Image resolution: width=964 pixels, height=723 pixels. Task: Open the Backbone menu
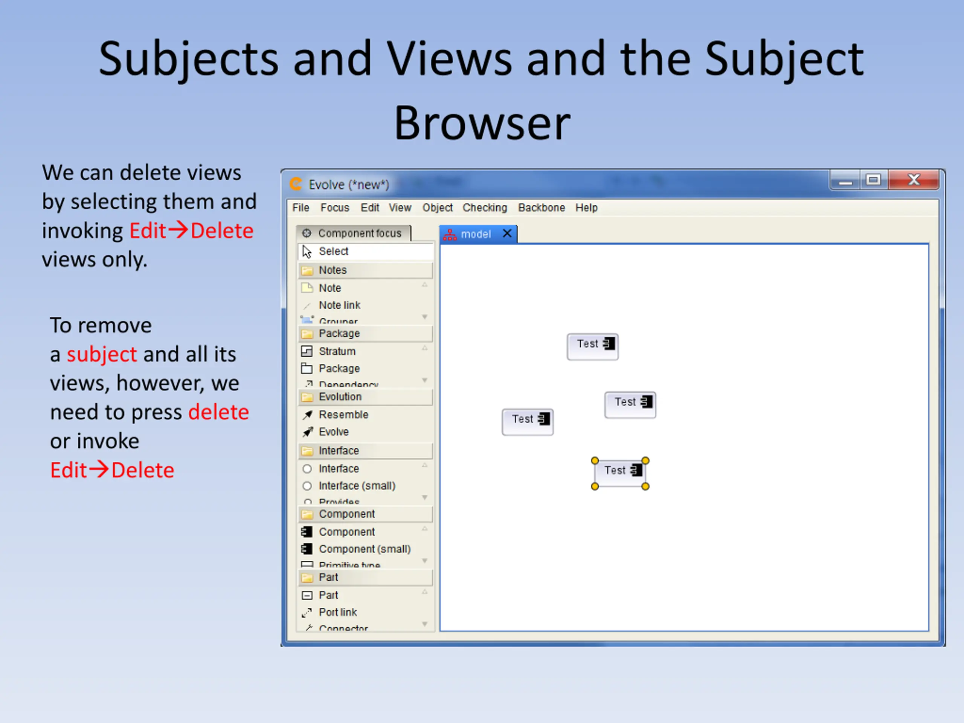[541, 208]
